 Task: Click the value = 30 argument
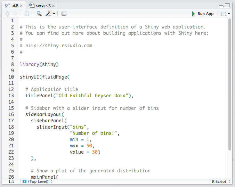click(84, 152)
